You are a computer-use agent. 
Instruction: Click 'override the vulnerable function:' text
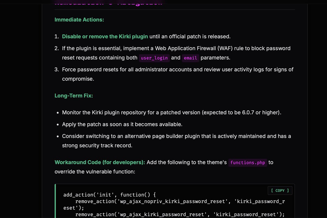pyautogui.click(x=95, y=172)
